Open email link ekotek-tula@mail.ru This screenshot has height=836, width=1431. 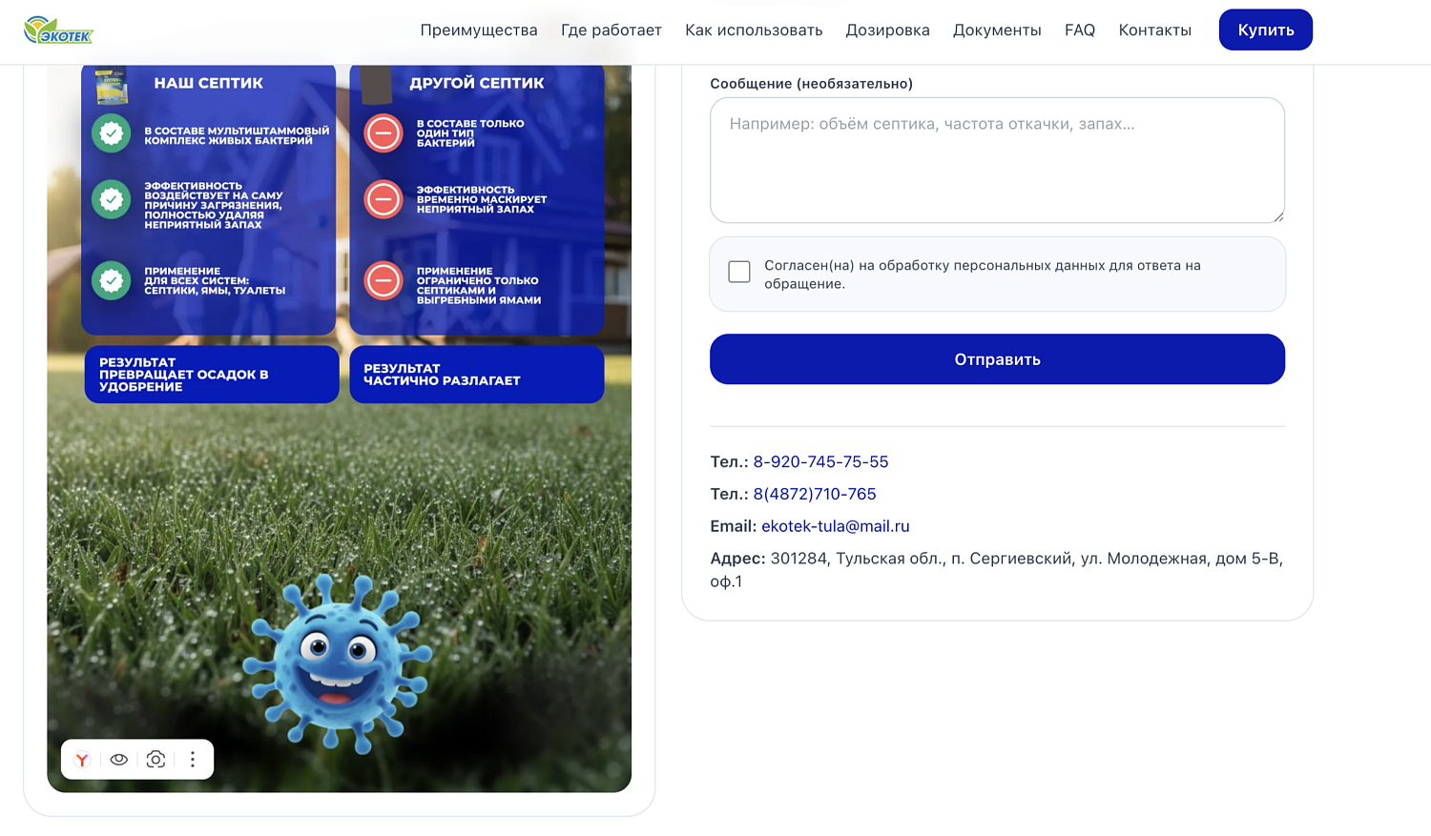coord(835,525)
